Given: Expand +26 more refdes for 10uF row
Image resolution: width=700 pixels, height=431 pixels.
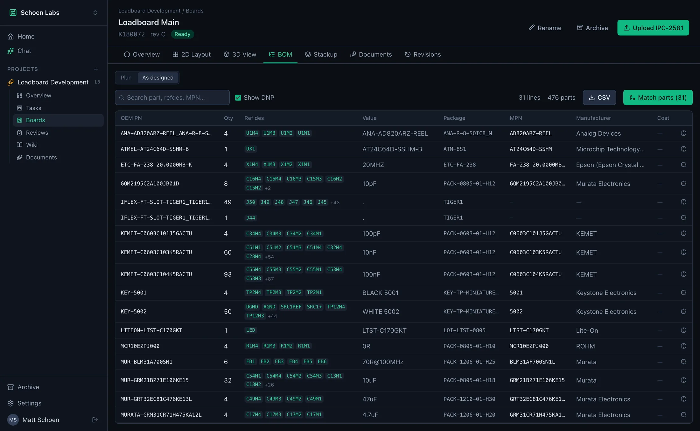Looking at the screenshot, I should click(x=269, y=385).
